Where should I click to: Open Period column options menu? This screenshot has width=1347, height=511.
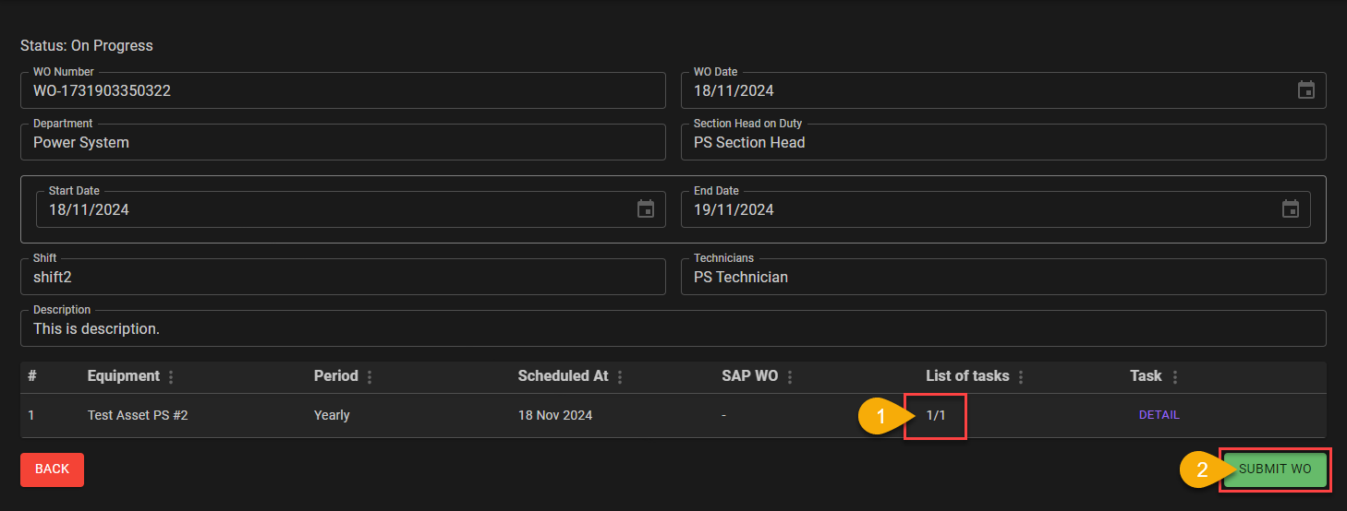pyautogui.click(x=370, y=377)
